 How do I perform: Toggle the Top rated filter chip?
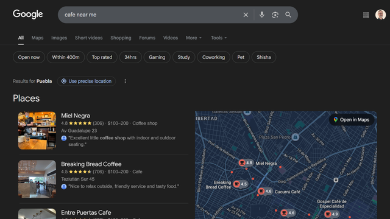click(102, 57)
